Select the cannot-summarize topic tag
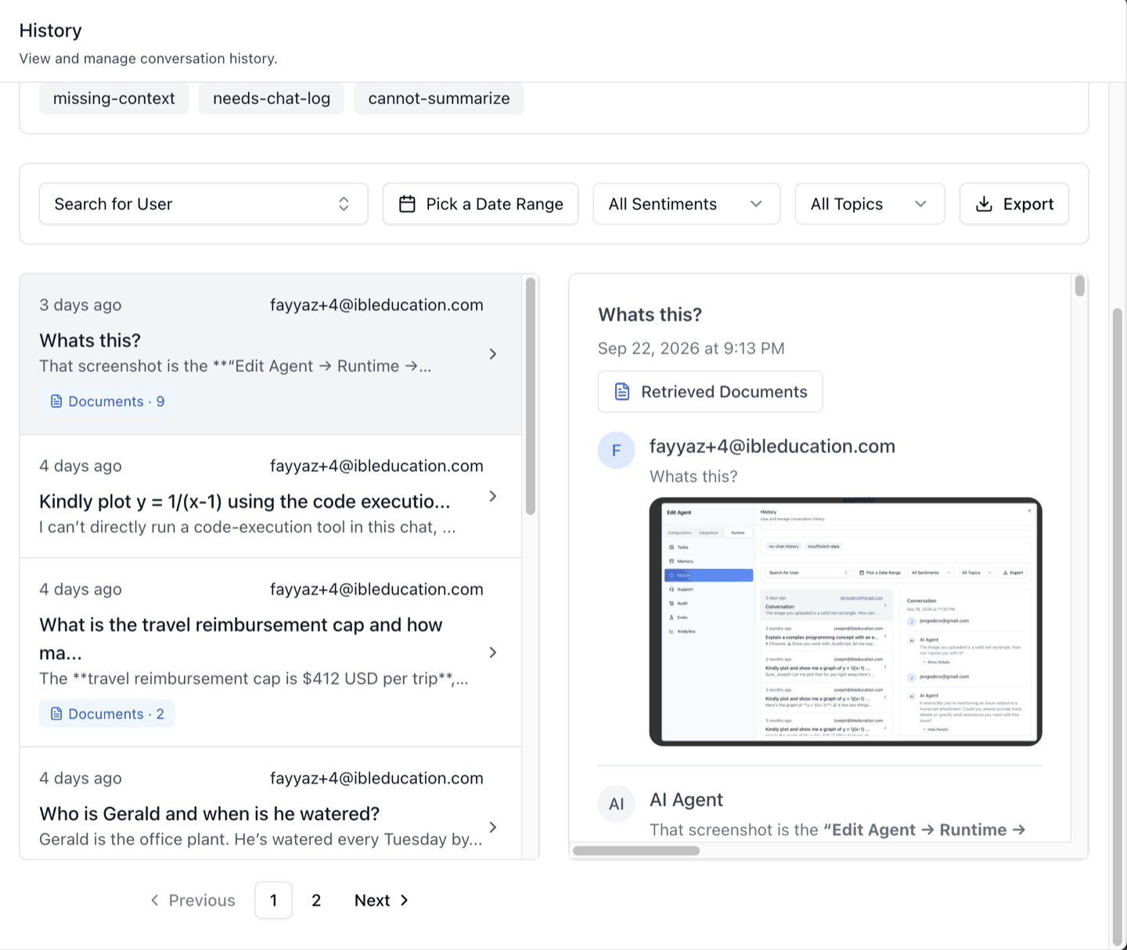 [x=439, y=99]
